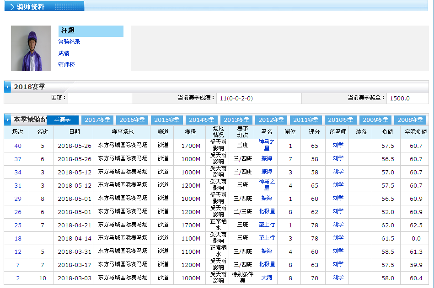Click horse 北极星 in race 26 row
The width and height of the screenshot is (434, 288).
click(267, 211)
